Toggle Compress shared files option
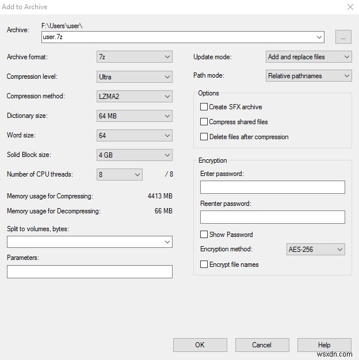Screen dimensions: 359x360 tap(204, 122)
